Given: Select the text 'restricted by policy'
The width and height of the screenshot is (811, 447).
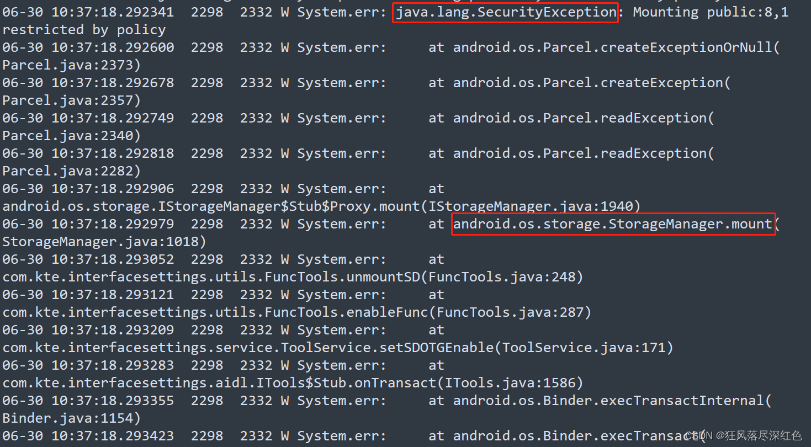Looking at the screenshot, I should coord(84,30).
